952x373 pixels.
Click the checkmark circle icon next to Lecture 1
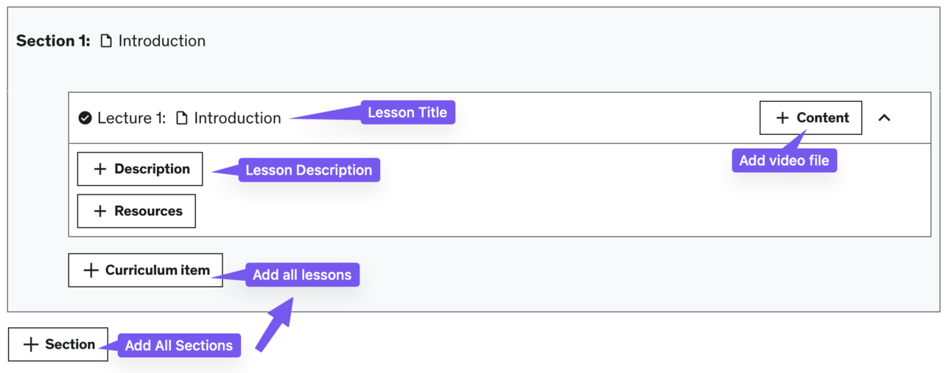85,118
